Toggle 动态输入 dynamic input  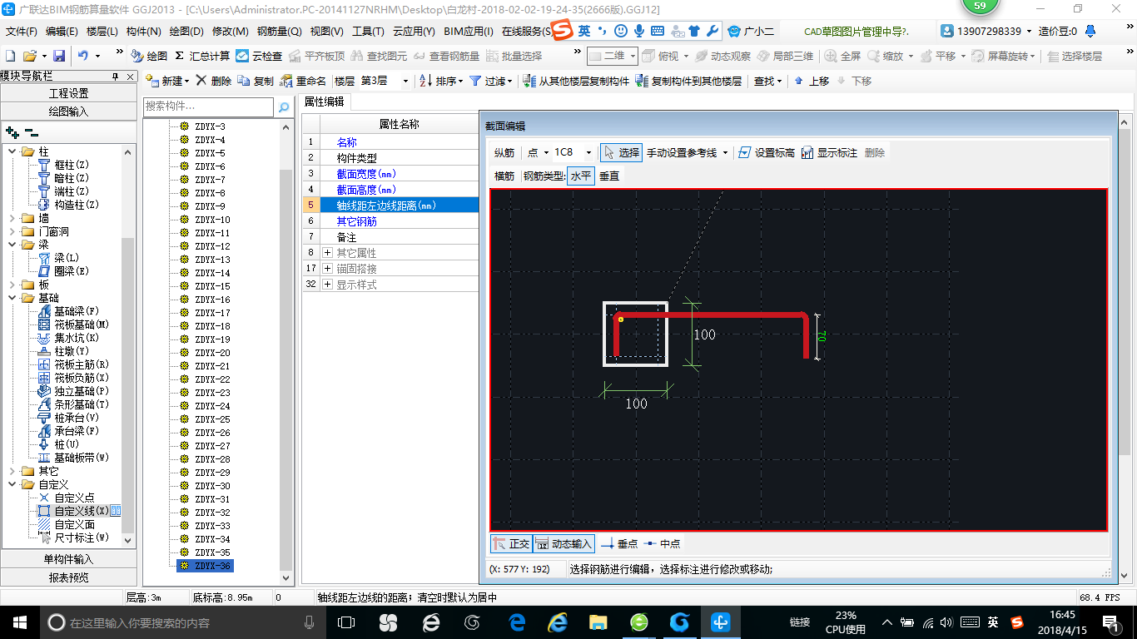564,543
